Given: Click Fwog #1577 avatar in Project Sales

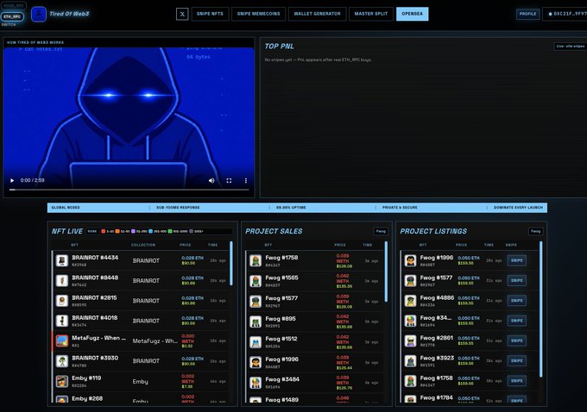Looking at the screenshot, I should tap(256, 302).
